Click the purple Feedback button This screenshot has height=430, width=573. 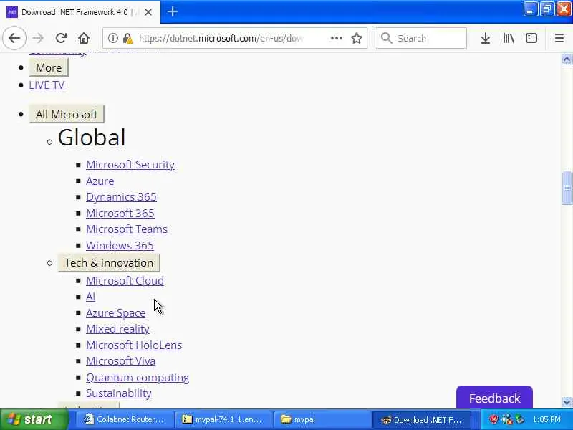494,398
